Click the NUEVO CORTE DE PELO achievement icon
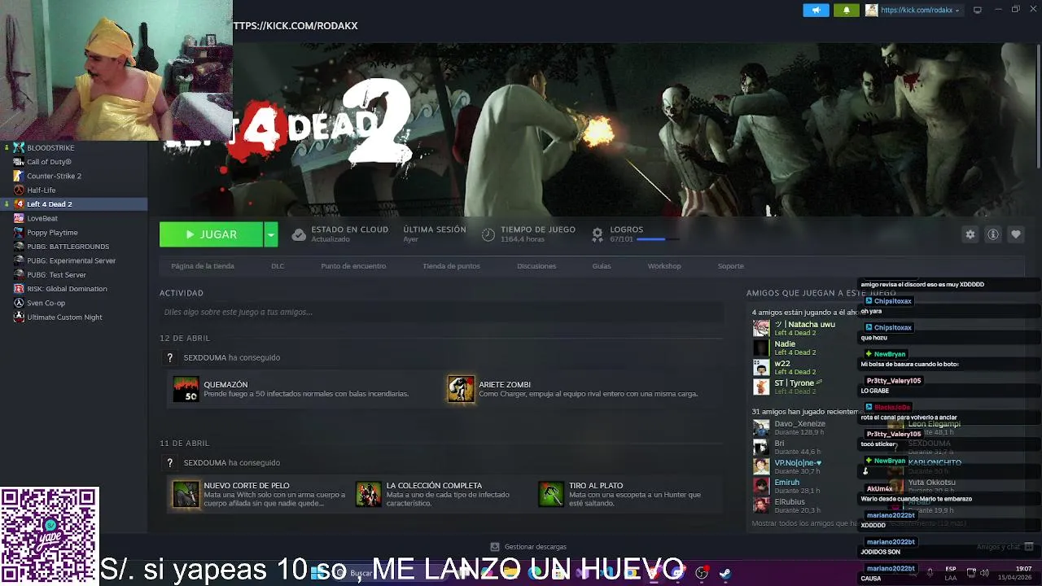Screen dimensions: 1042x586 pos(186,494)
